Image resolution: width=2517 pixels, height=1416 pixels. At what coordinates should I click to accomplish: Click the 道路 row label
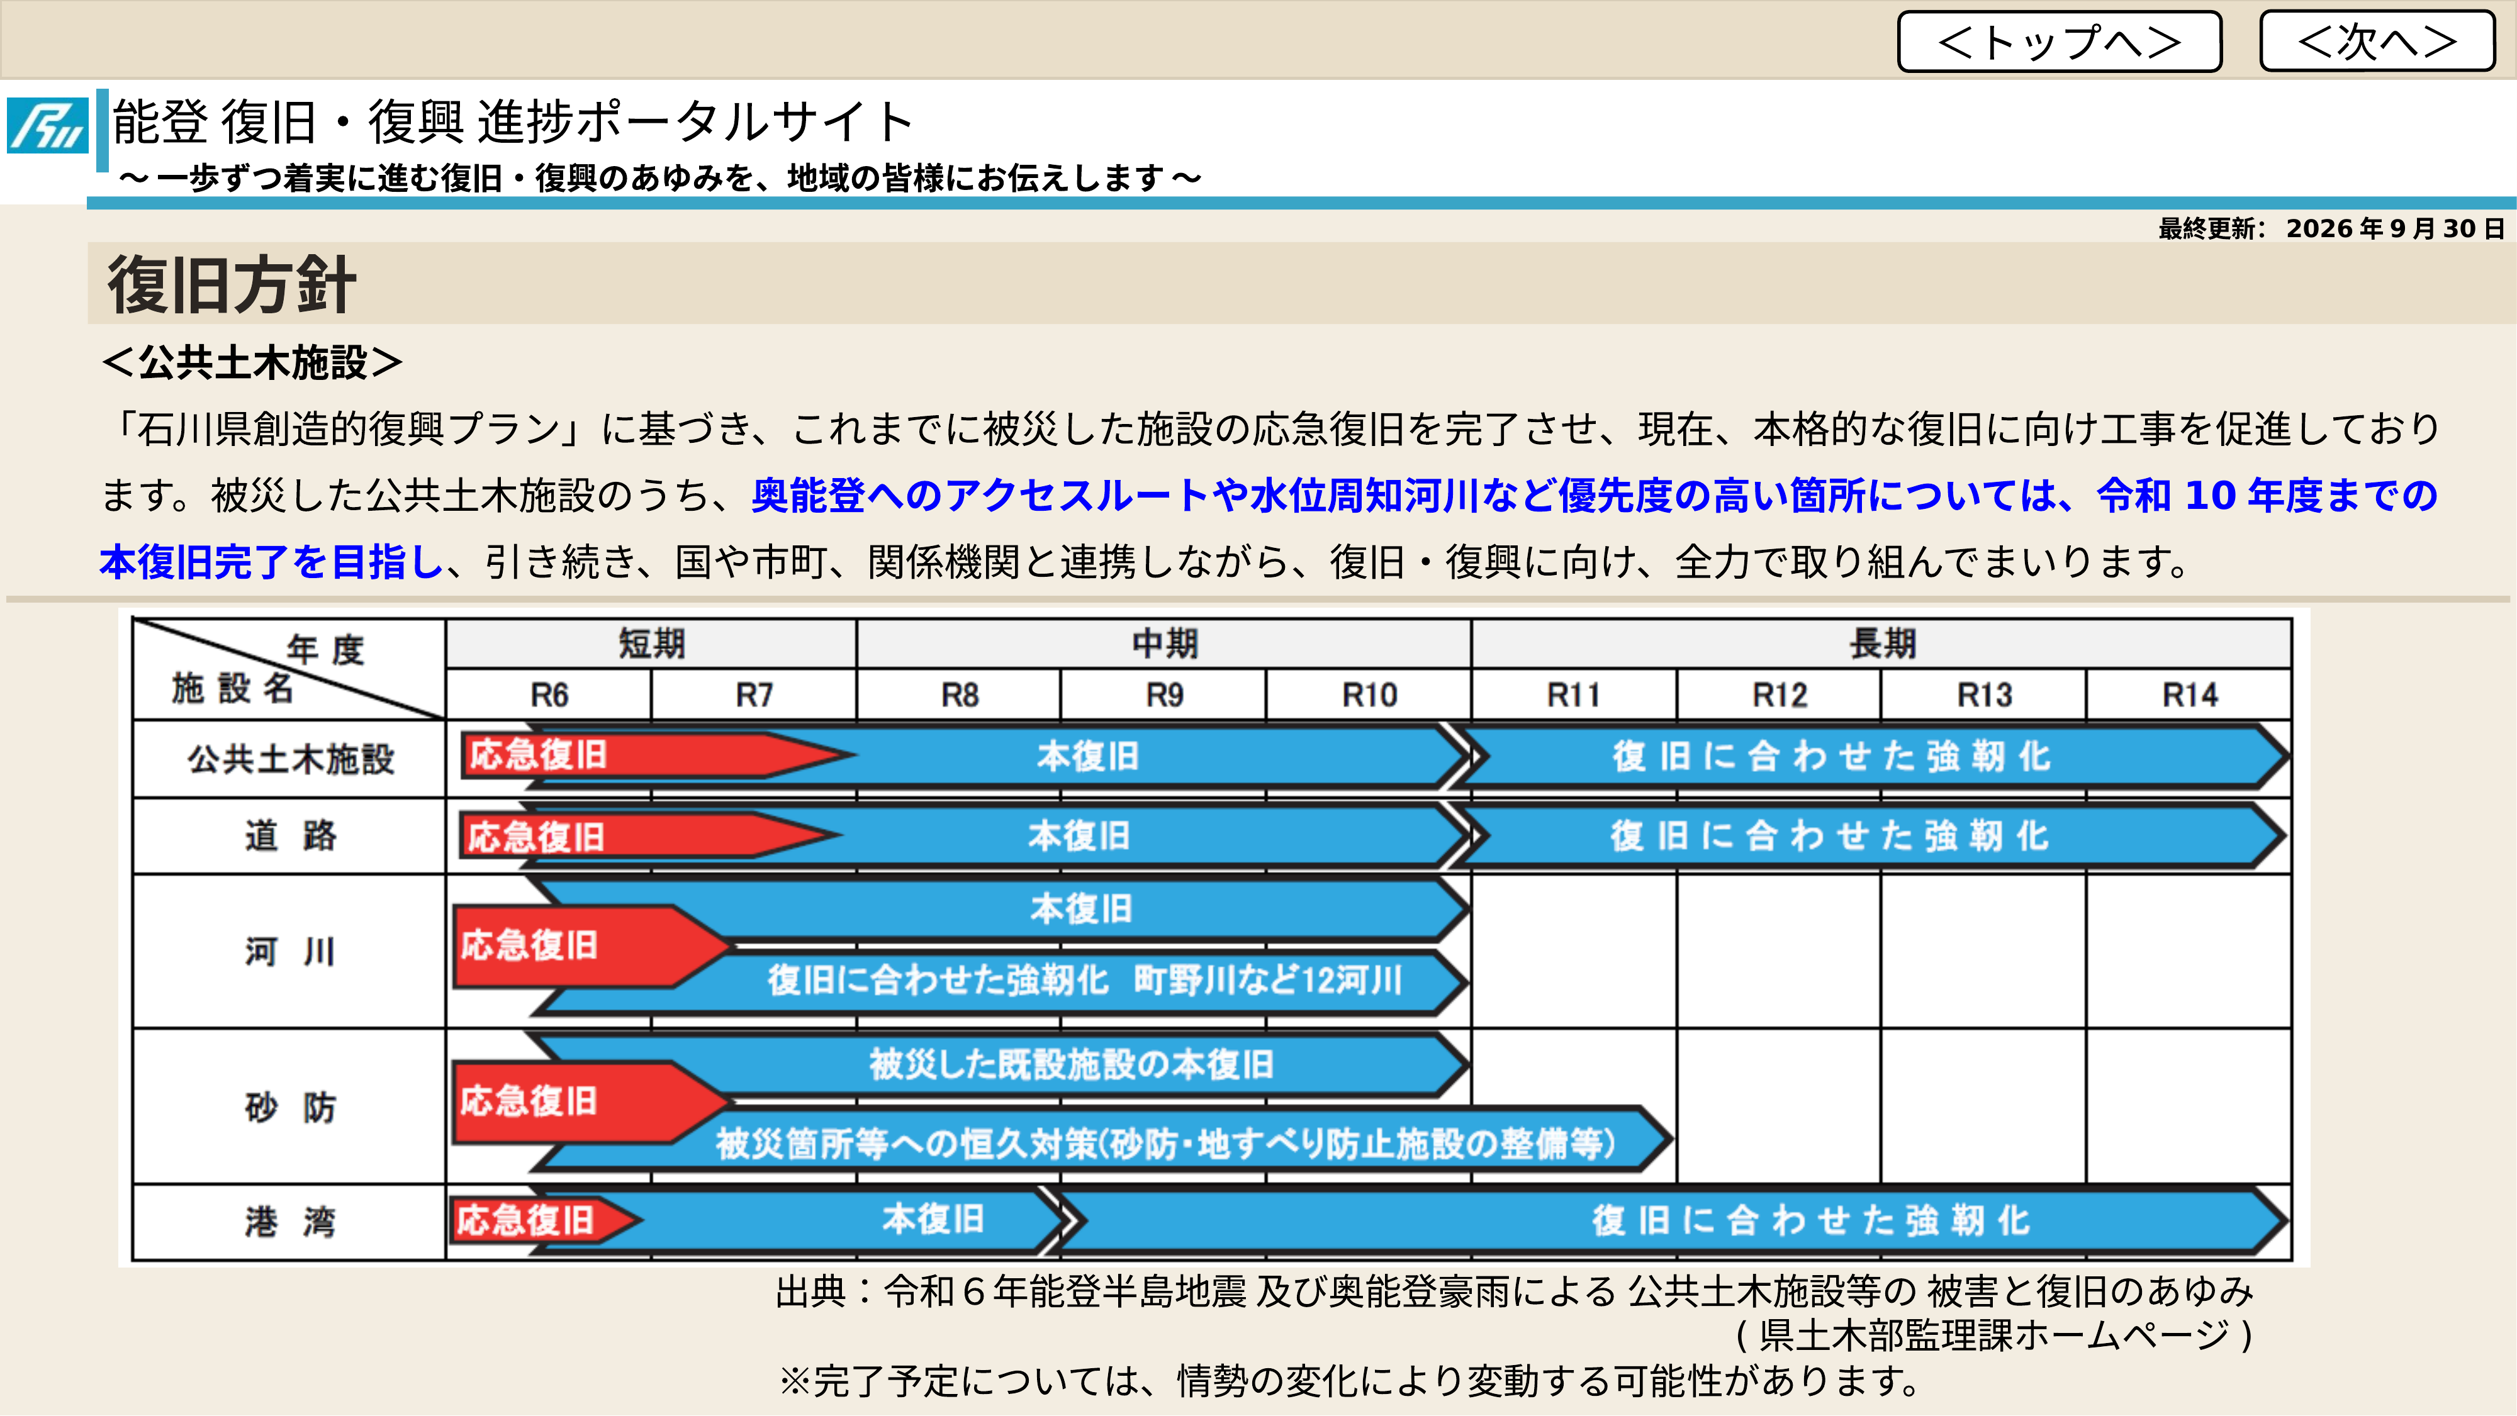[x=290, y=836]
